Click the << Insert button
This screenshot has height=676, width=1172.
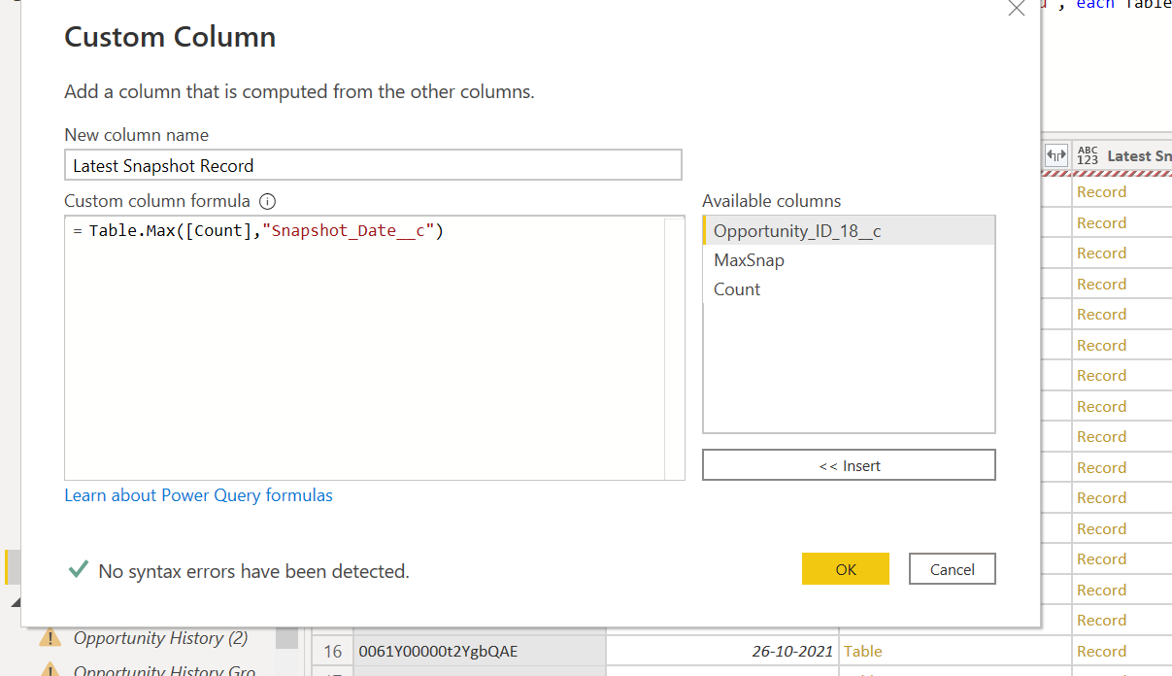click(x=849, y=465)
